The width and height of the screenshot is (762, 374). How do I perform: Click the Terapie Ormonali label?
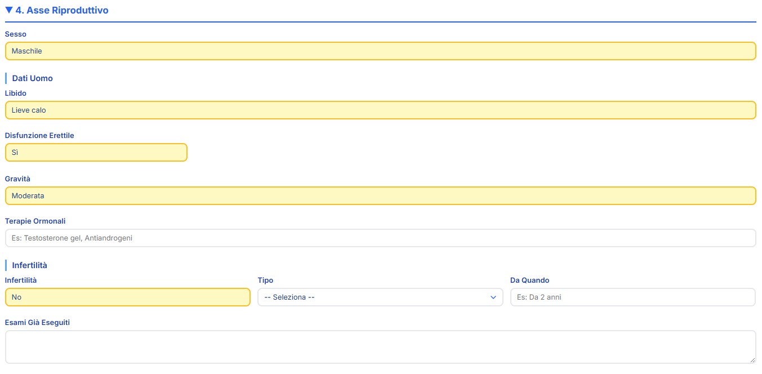[x=35, y=221]
